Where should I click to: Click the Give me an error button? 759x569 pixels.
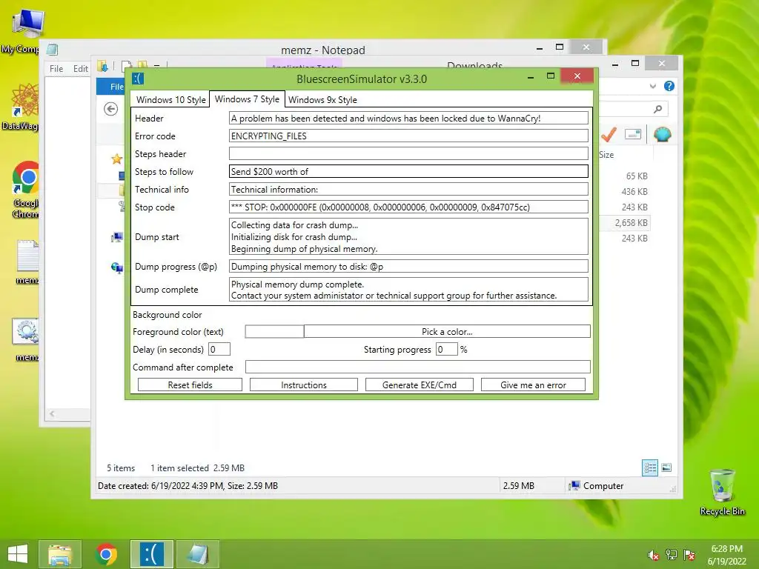[533, 385]
